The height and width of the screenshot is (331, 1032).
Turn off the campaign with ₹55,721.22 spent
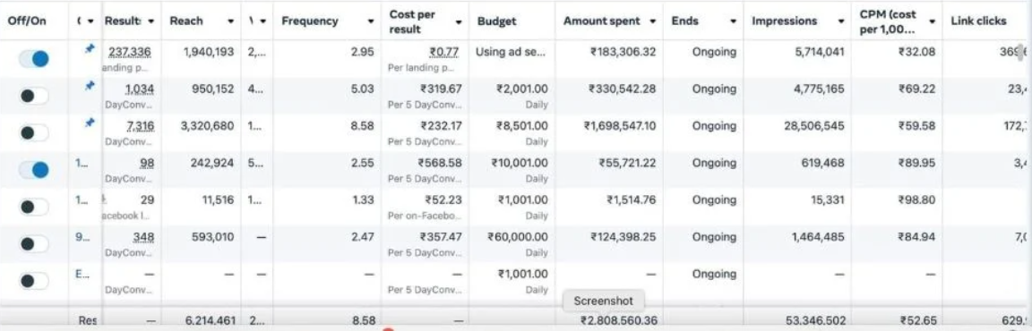33,170
